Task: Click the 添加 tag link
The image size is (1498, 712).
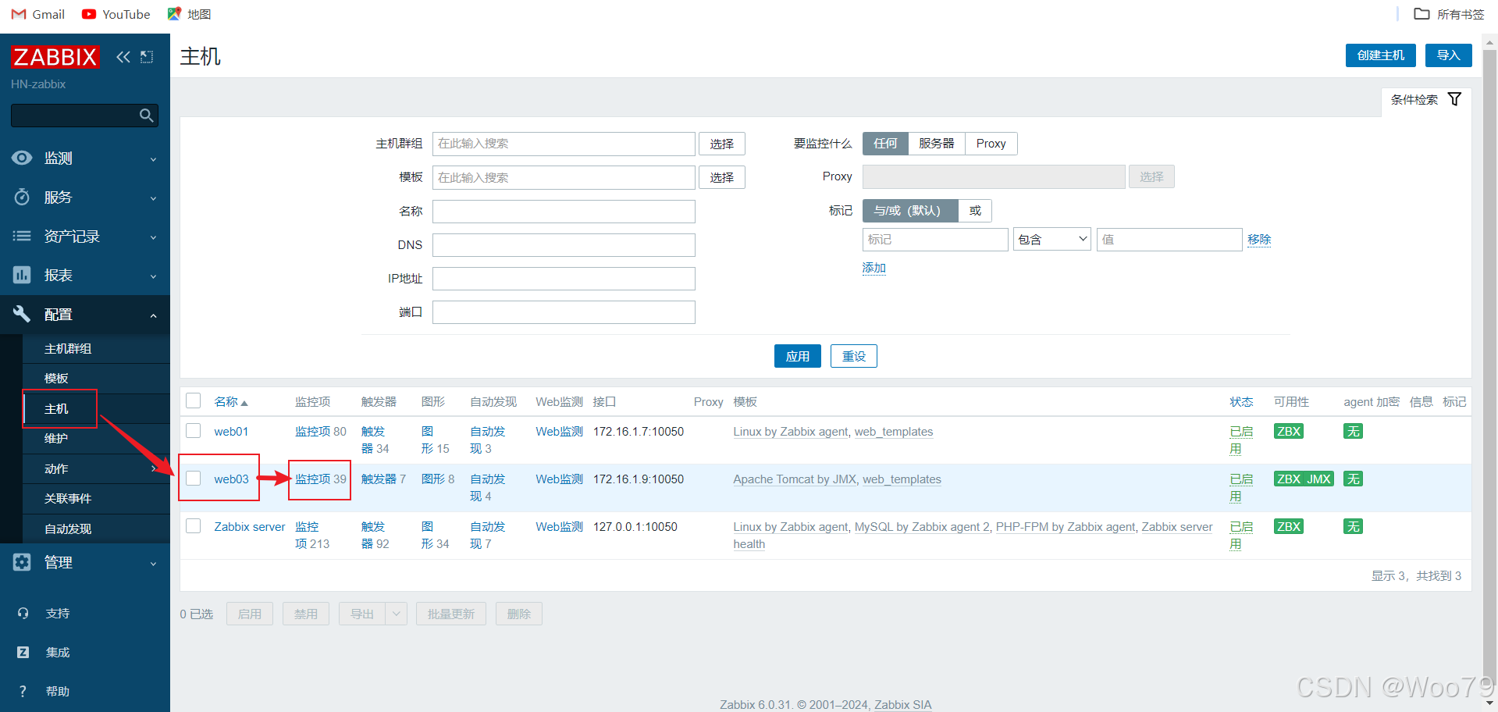Action: (x=874, y=268)
